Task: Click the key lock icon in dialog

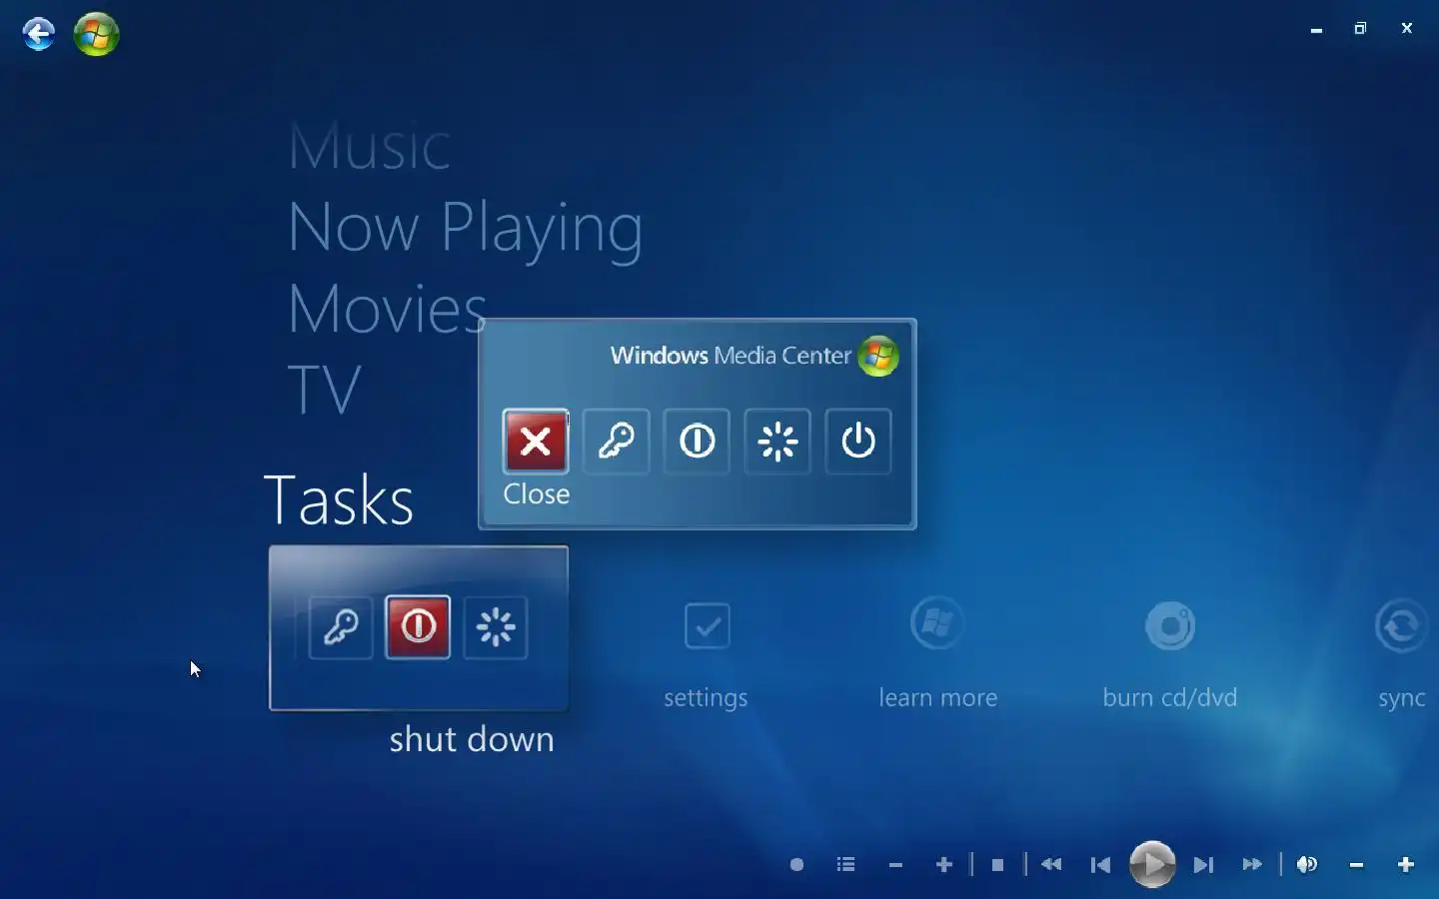Action: (617, 441)
